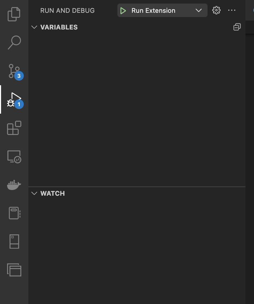Open the Search view
This screenshot has width=254, height=304.
click(x=14, y=42)
